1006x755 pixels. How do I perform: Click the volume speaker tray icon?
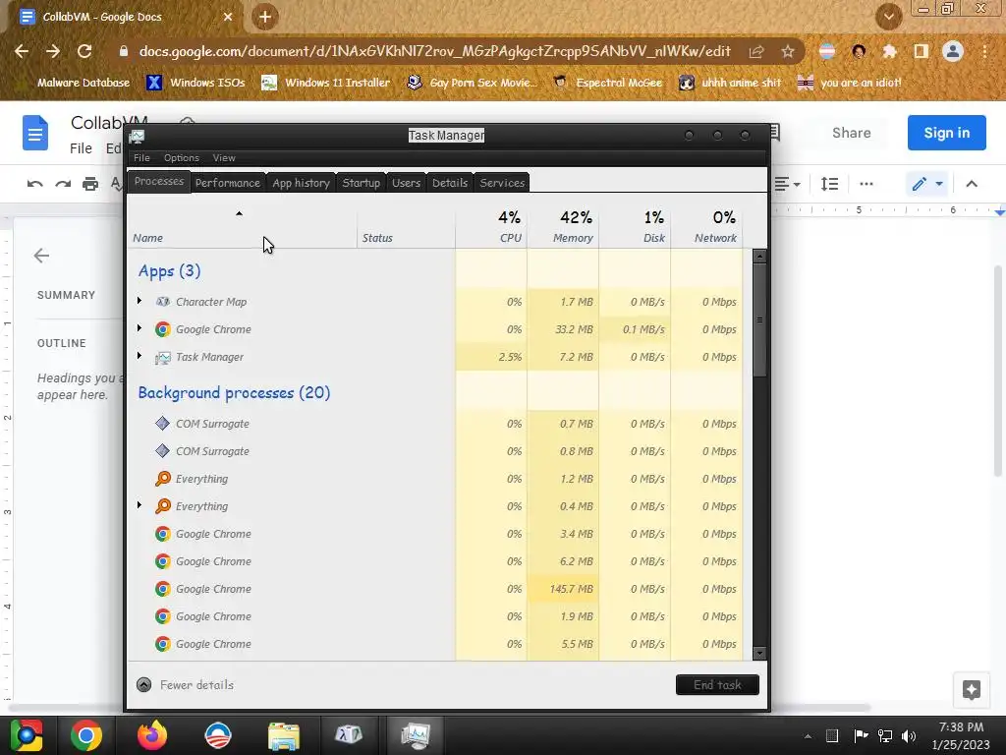pos(909,736)
